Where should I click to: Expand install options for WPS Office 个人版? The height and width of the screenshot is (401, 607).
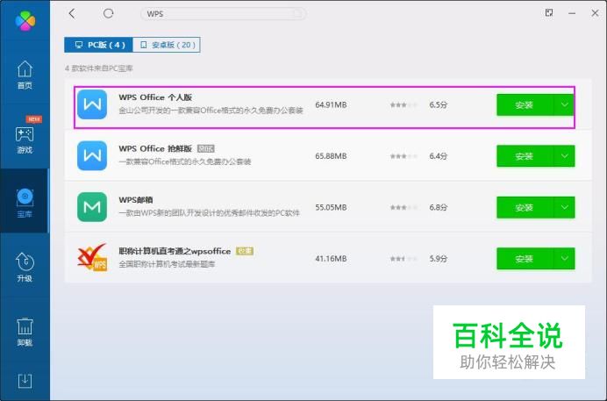pyautogui.click(x=564, y=105)
